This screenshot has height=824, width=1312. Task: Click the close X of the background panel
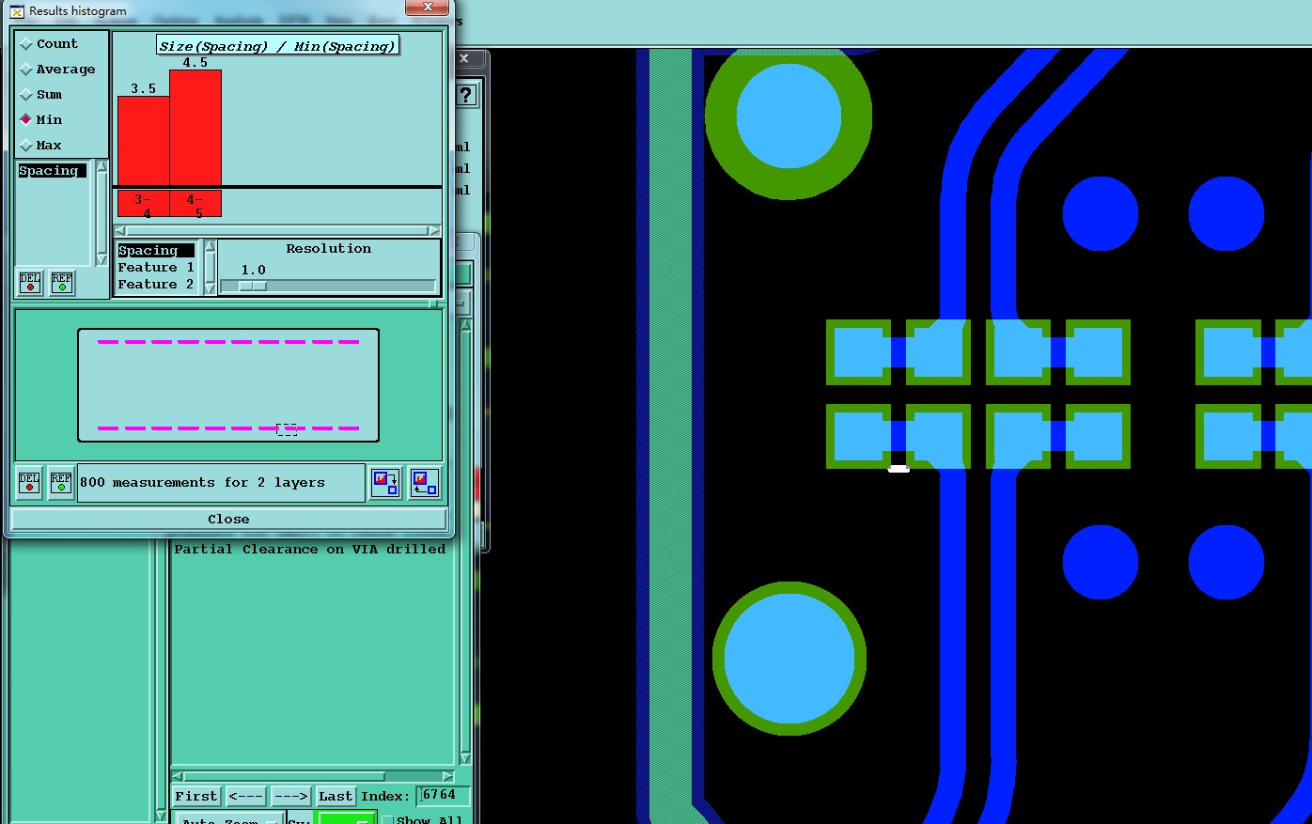tap(464, 58)
